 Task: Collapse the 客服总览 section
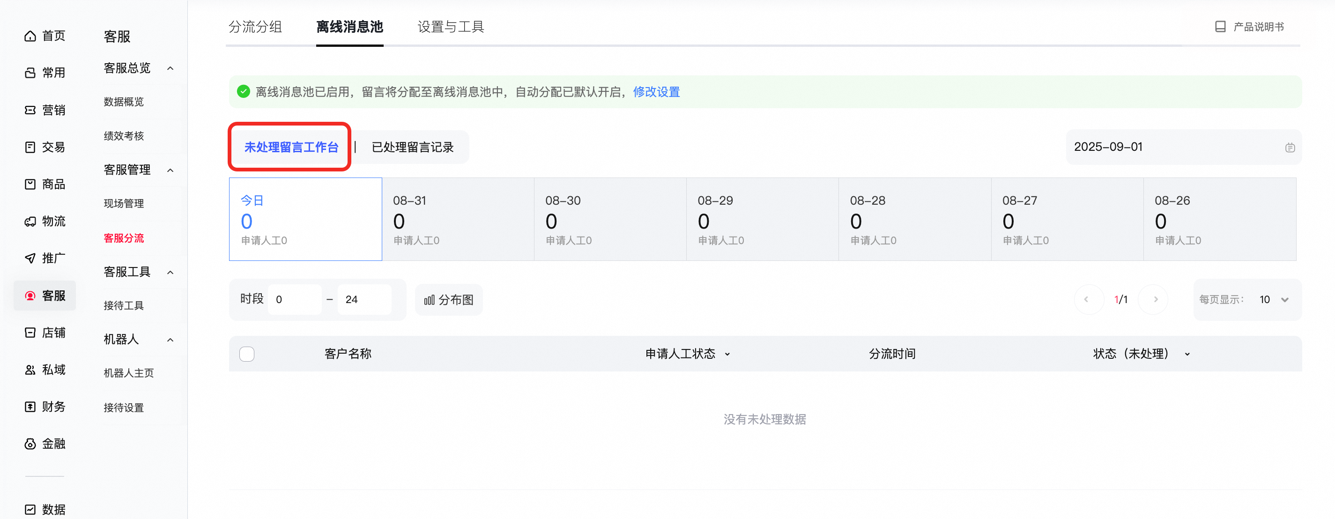coord(170,68)
